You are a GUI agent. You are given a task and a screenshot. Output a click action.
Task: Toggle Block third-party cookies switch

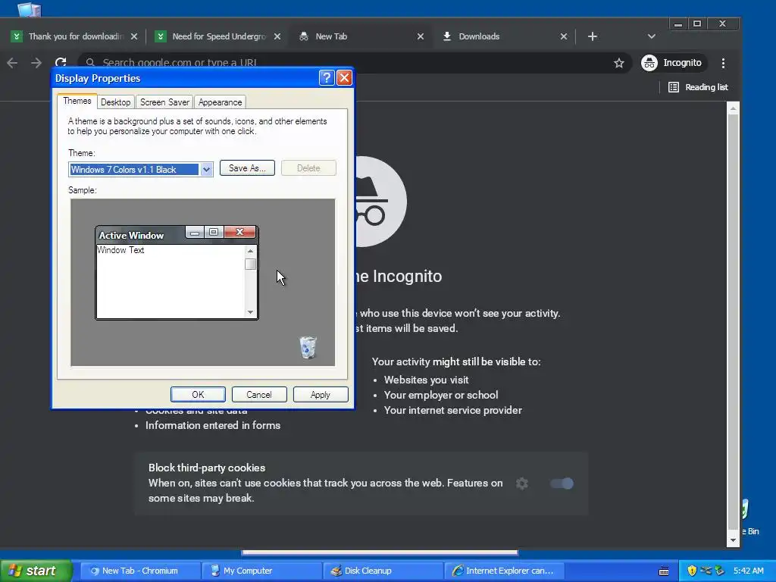pyautogui.click(x=562, y=483)
